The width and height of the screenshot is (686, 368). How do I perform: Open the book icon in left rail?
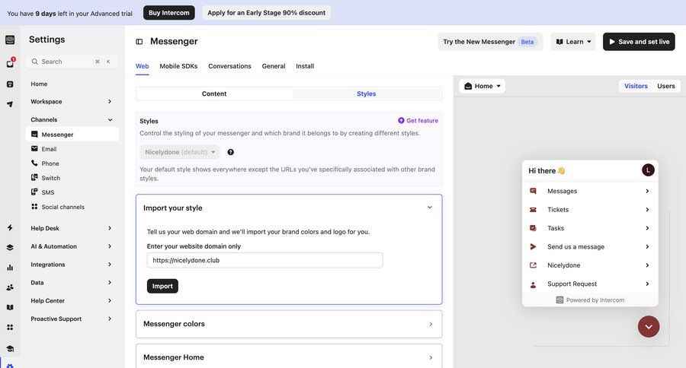click(10, 307)
